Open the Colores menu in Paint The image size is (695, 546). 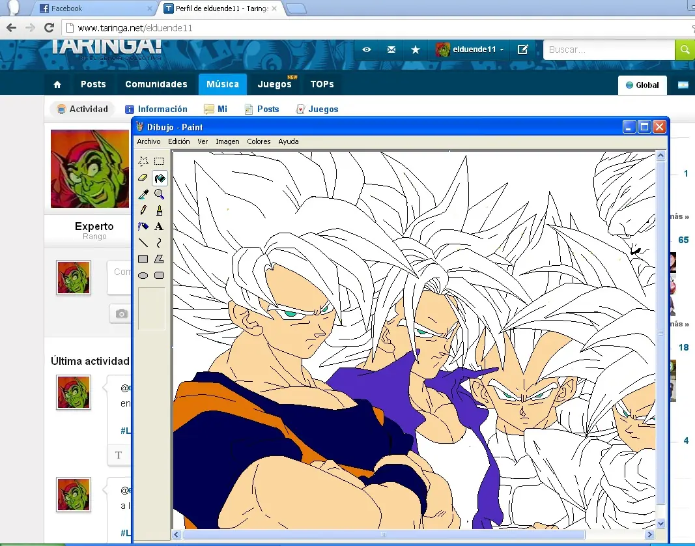tap(259, 141)
